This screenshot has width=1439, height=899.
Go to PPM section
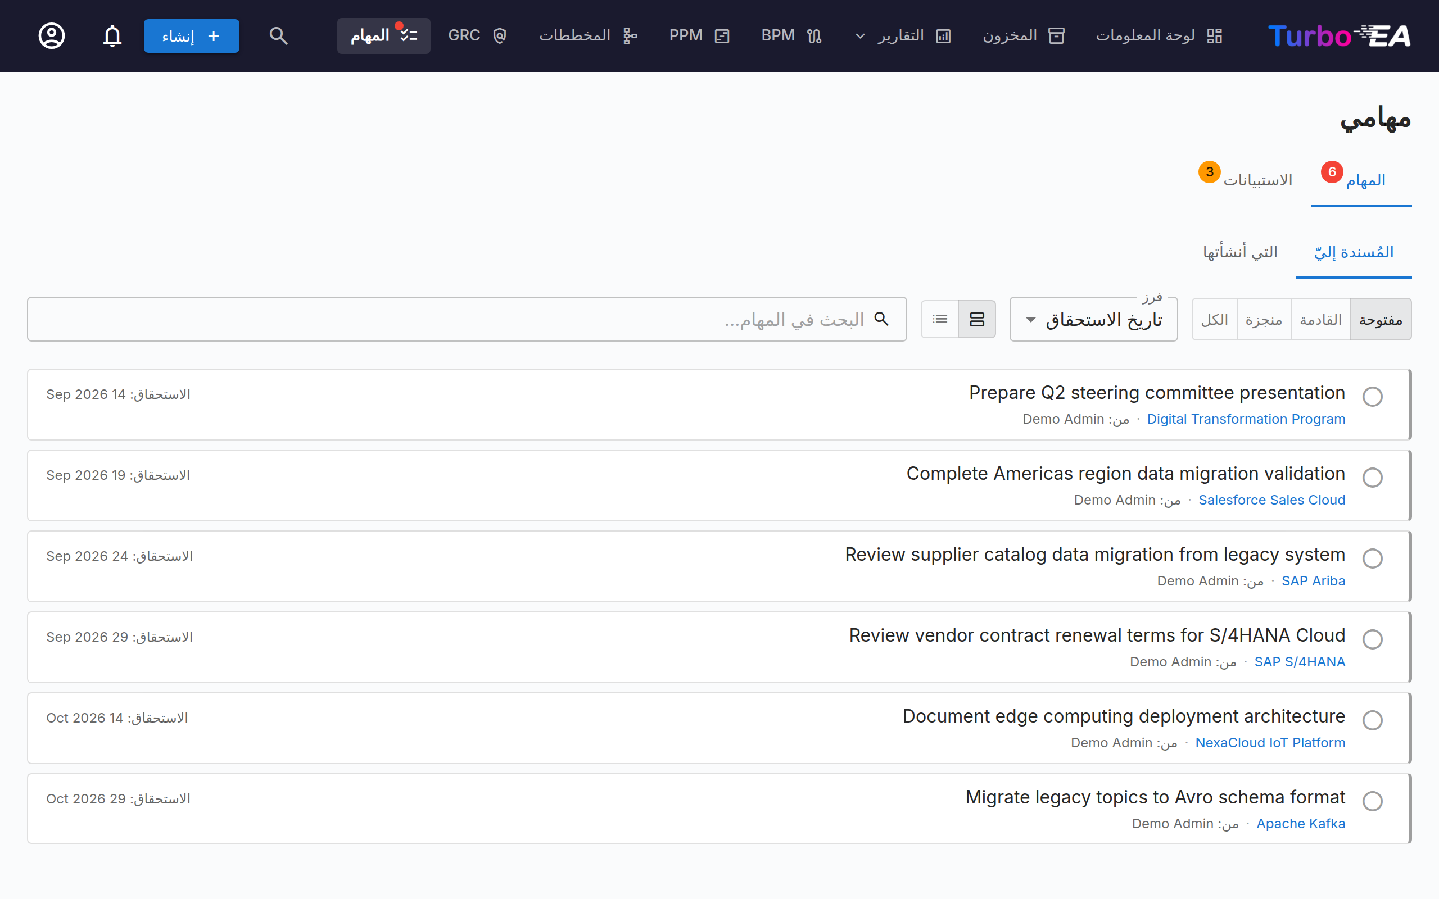click(x=699, y=35)
